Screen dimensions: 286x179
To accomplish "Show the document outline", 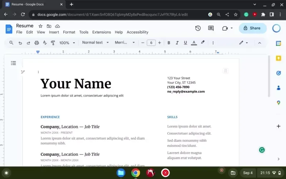I will (13, 63).
